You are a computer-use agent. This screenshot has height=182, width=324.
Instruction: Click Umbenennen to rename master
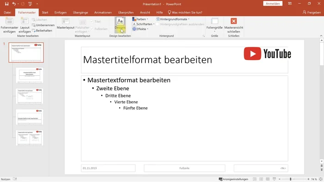coord(43,25)
